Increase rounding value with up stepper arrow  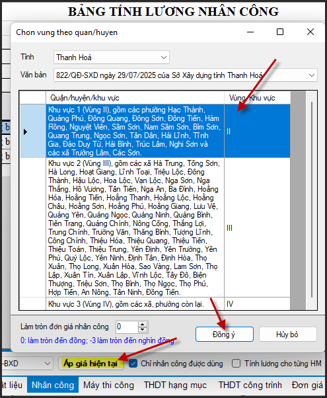click(x=143, y=325)
